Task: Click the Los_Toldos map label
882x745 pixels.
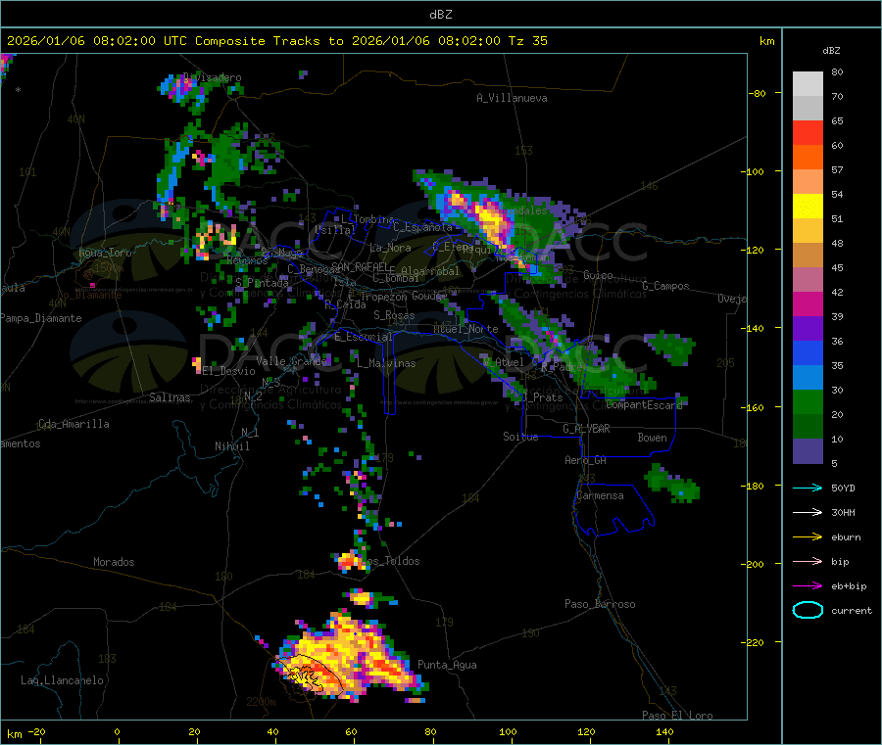Action: (390, 561)
